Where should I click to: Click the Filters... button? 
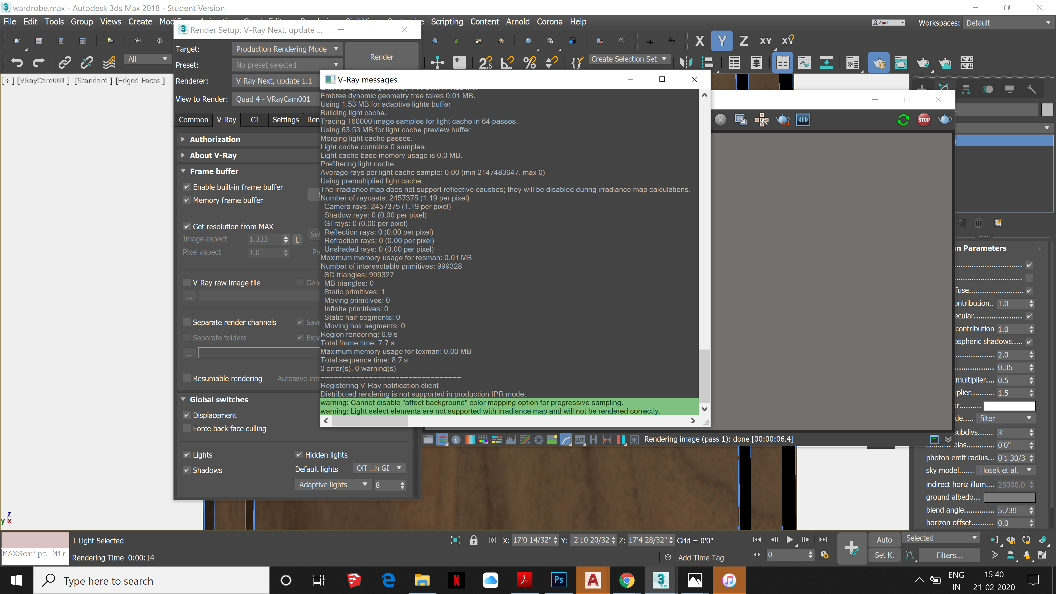949,555
